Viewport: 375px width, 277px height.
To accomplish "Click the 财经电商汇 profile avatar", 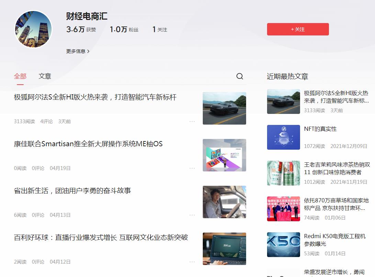I will click(x=33, y=29).
